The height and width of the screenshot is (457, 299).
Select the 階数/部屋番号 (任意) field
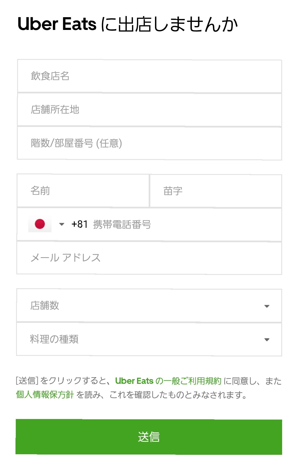(149, 143)
